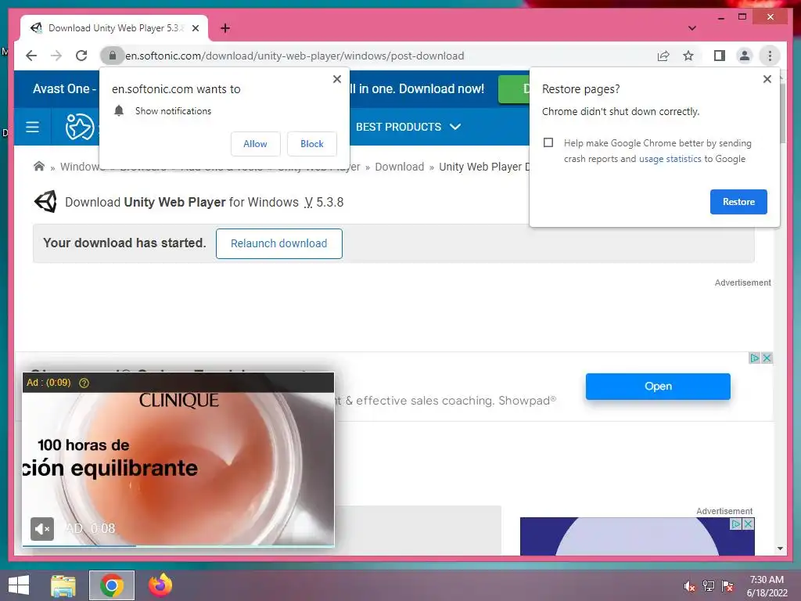Open AdChoices on bottom right ad
The image size is (801, 601).
pos(736,524)
